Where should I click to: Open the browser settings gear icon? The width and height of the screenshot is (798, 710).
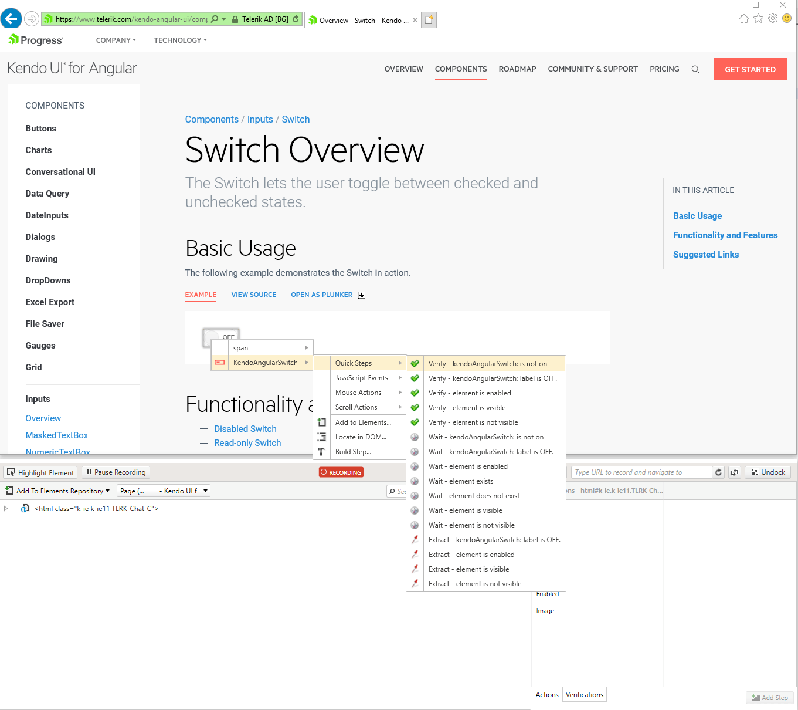pyautogui.click(x=773, y=18)
